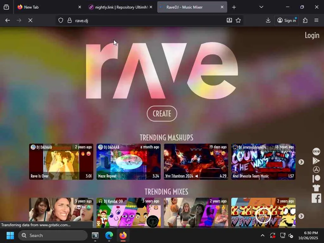Open the clock showing 6:30 PM

(308, 235)
